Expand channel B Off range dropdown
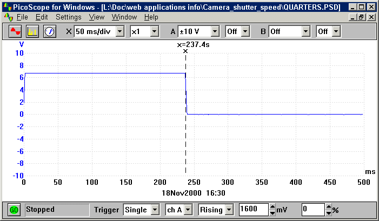Screen dimensions: 379x221 (305, 32)
